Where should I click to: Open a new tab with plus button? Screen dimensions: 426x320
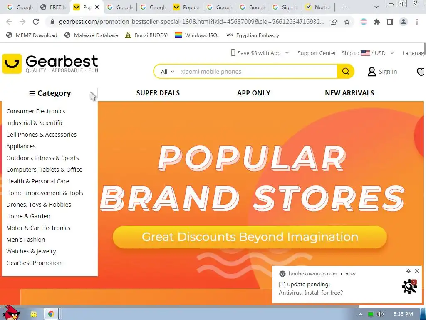click(344, 7)
